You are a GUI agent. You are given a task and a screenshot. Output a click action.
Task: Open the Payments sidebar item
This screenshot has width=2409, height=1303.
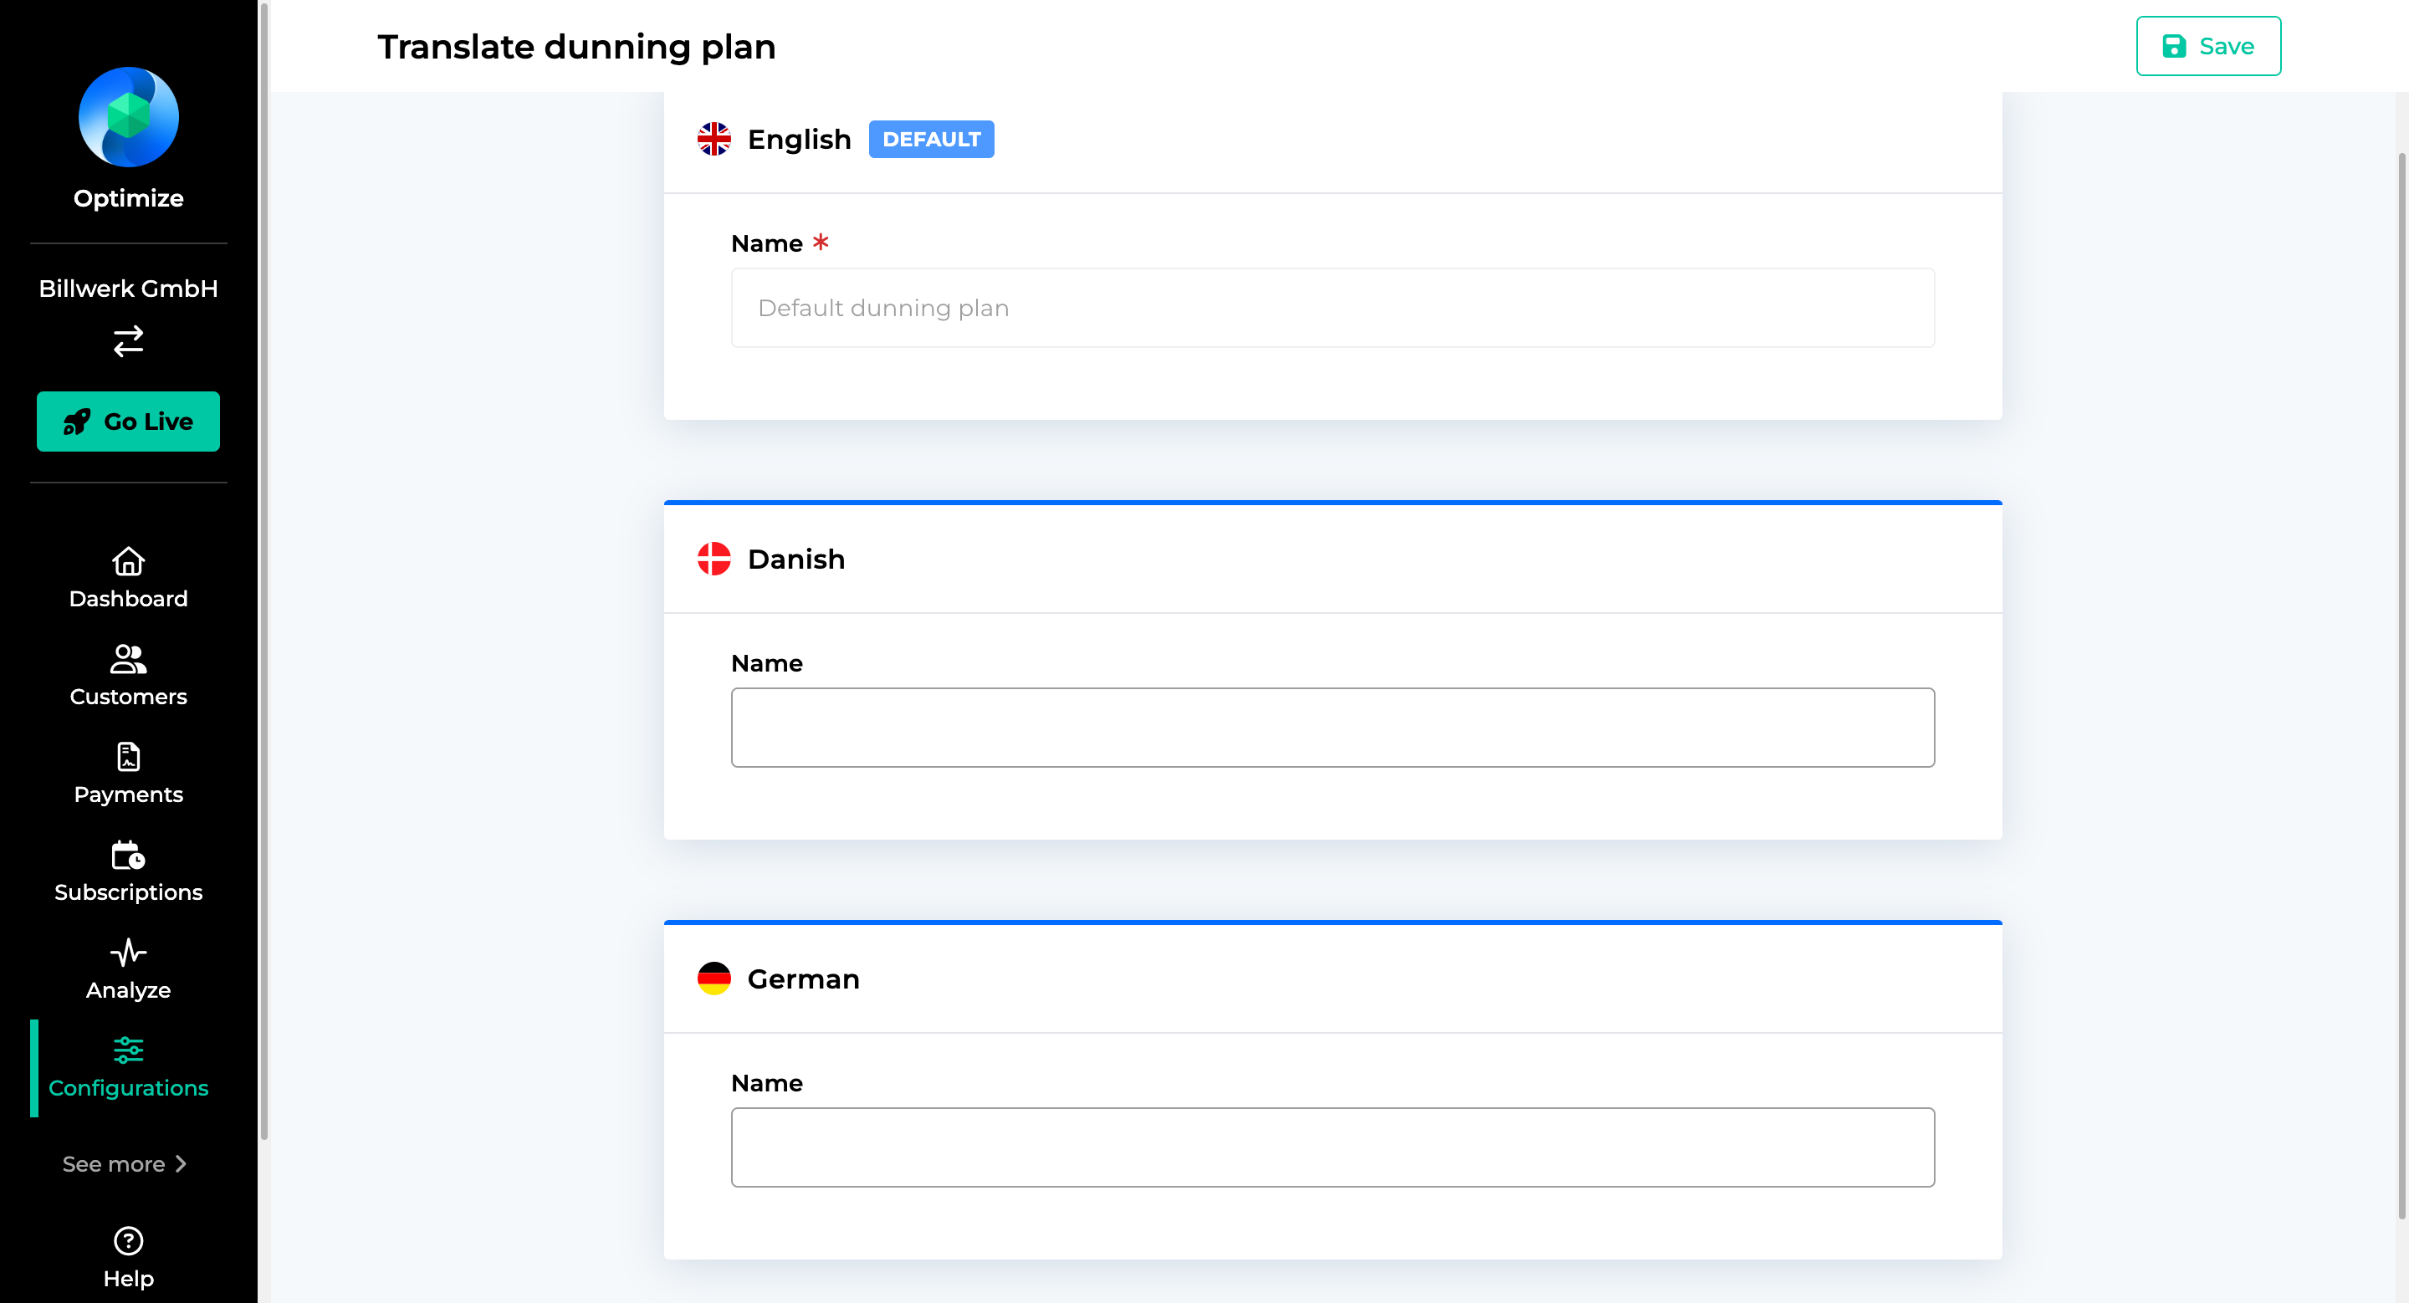128,774
